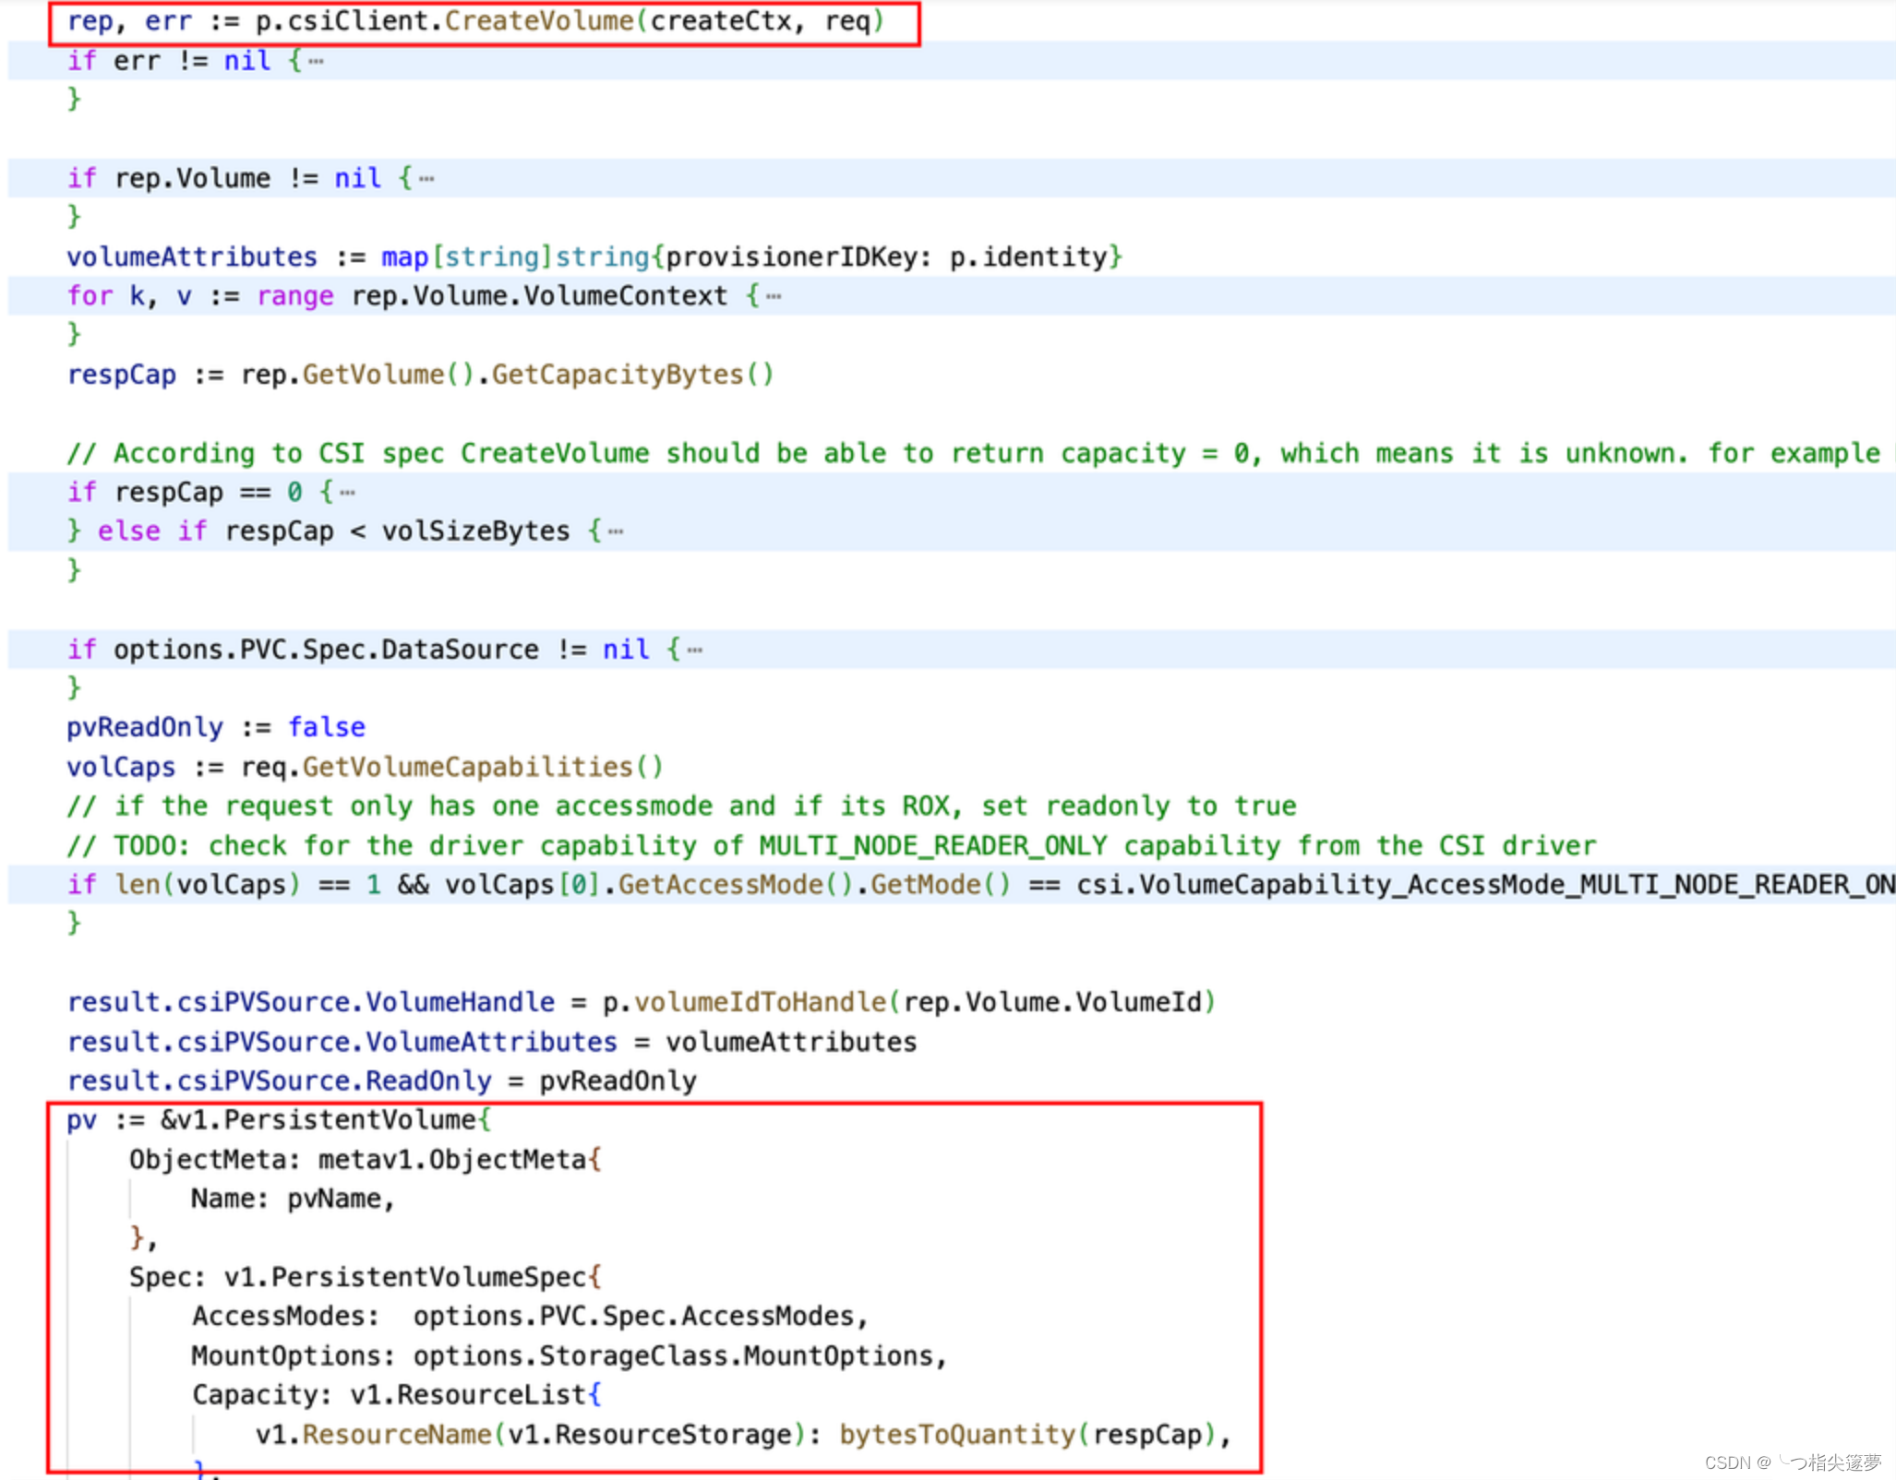
Task: Click the GetVolumeCapabilities() call
Action: [483, 767]
